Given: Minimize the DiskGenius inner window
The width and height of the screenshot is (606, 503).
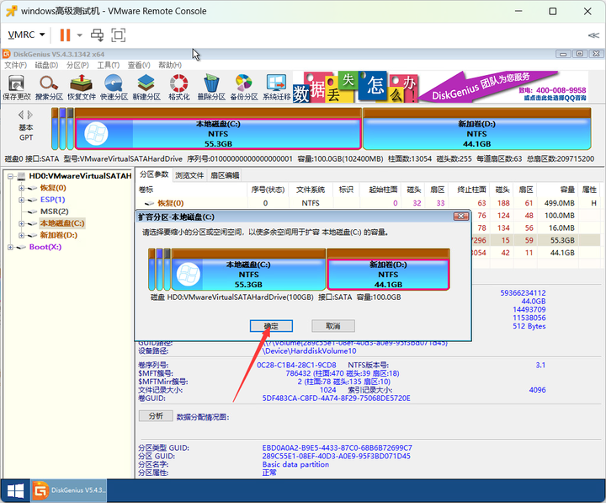Looking at the screenshot, I should click(x=563, y=54).
